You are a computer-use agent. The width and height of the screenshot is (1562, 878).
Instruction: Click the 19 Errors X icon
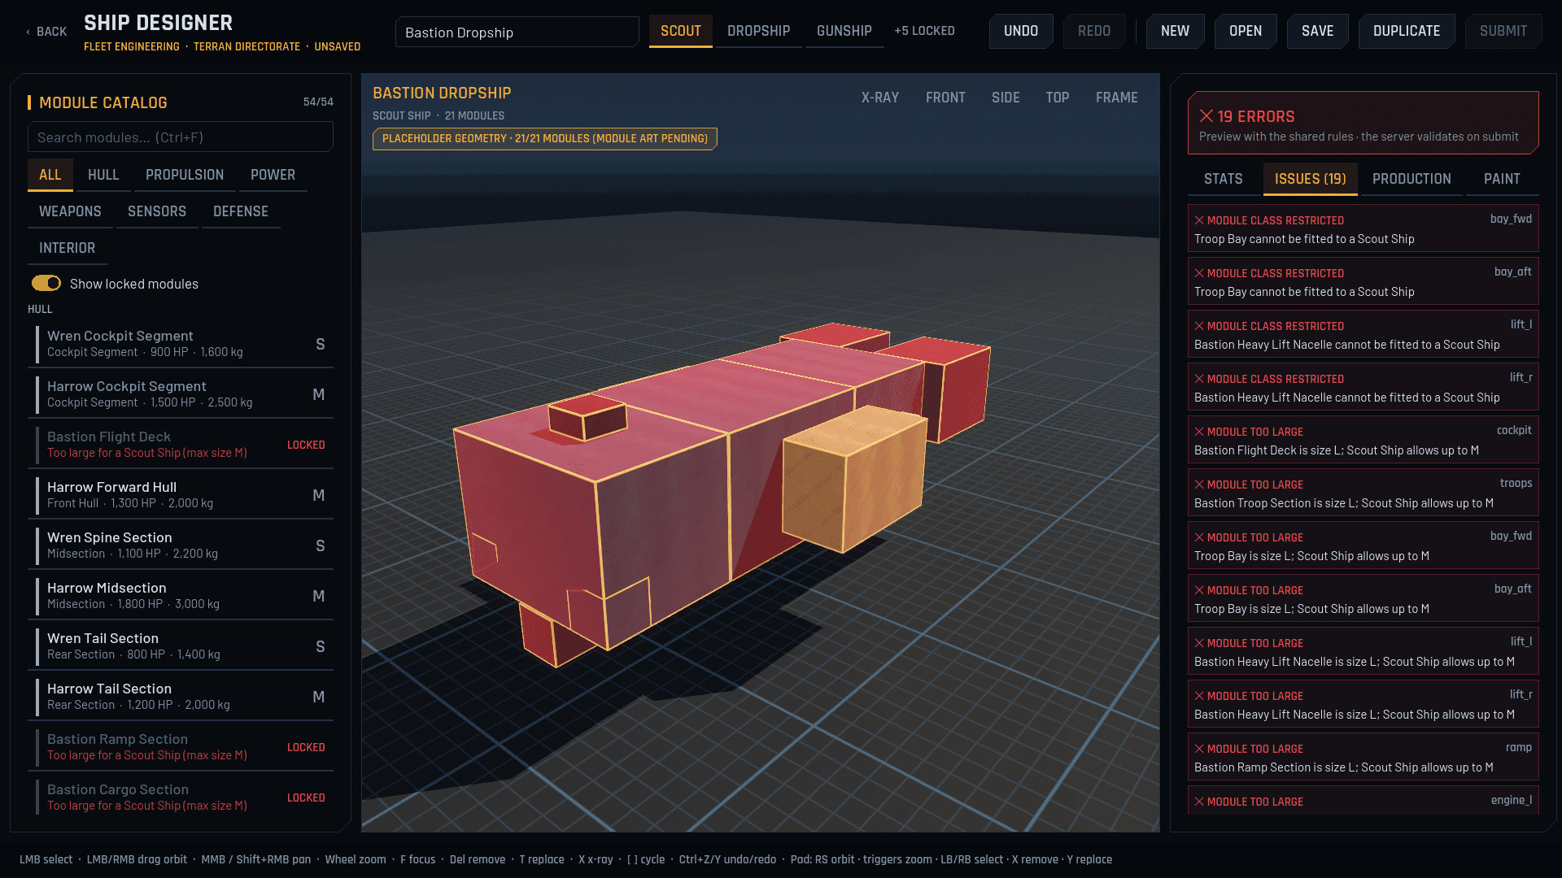(1206, 116)
